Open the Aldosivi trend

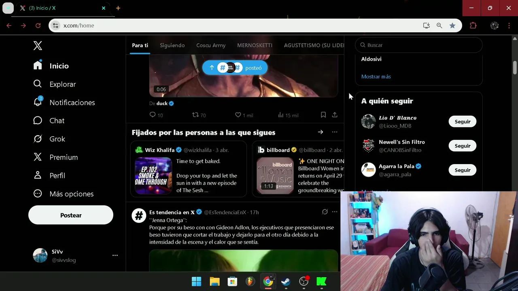click(x=372, y=59)
